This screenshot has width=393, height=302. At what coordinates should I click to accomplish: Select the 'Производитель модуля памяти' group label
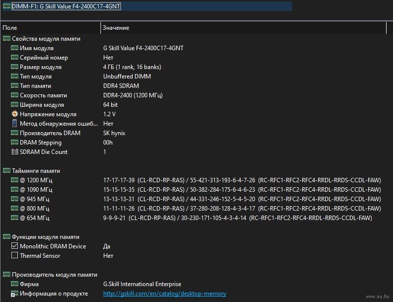click(x=55, y=275)
